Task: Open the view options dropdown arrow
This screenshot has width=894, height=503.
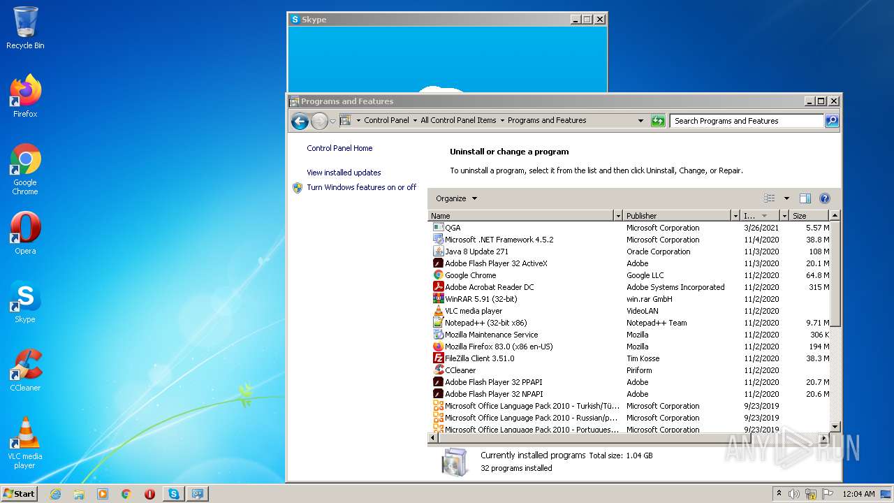Action: coord(786,198)
